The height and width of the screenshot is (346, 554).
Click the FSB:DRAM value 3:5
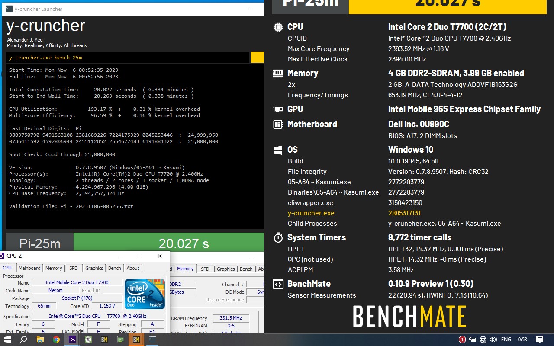pos(231,326)
